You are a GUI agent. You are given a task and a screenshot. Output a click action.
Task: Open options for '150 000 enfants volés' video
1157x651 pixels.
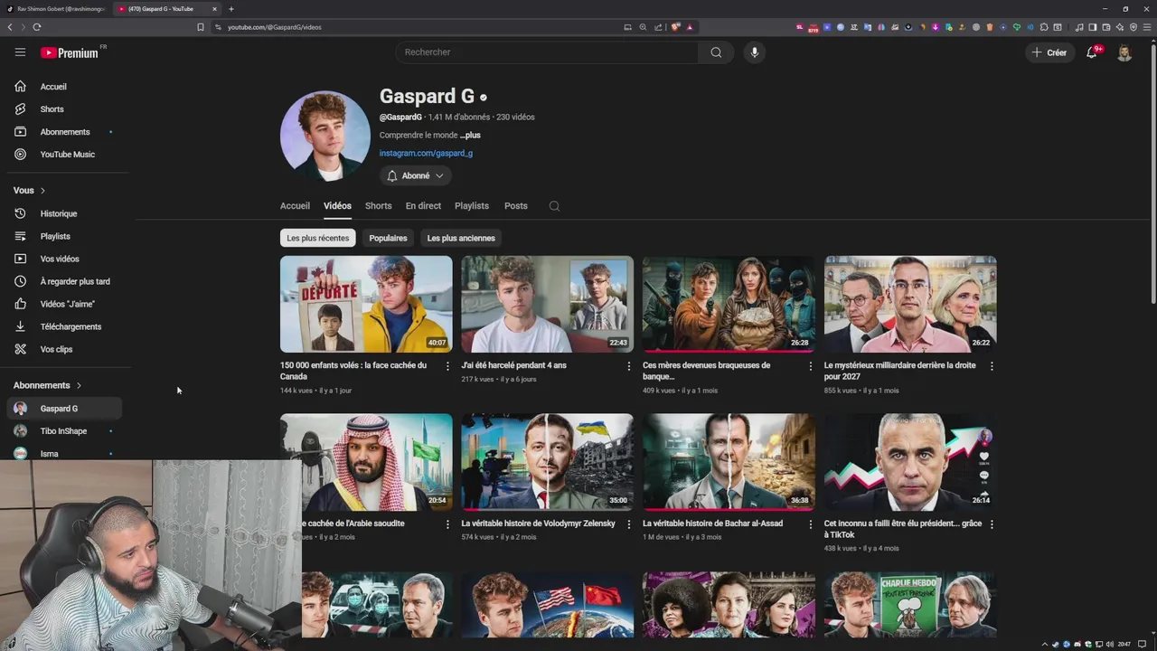447,366
